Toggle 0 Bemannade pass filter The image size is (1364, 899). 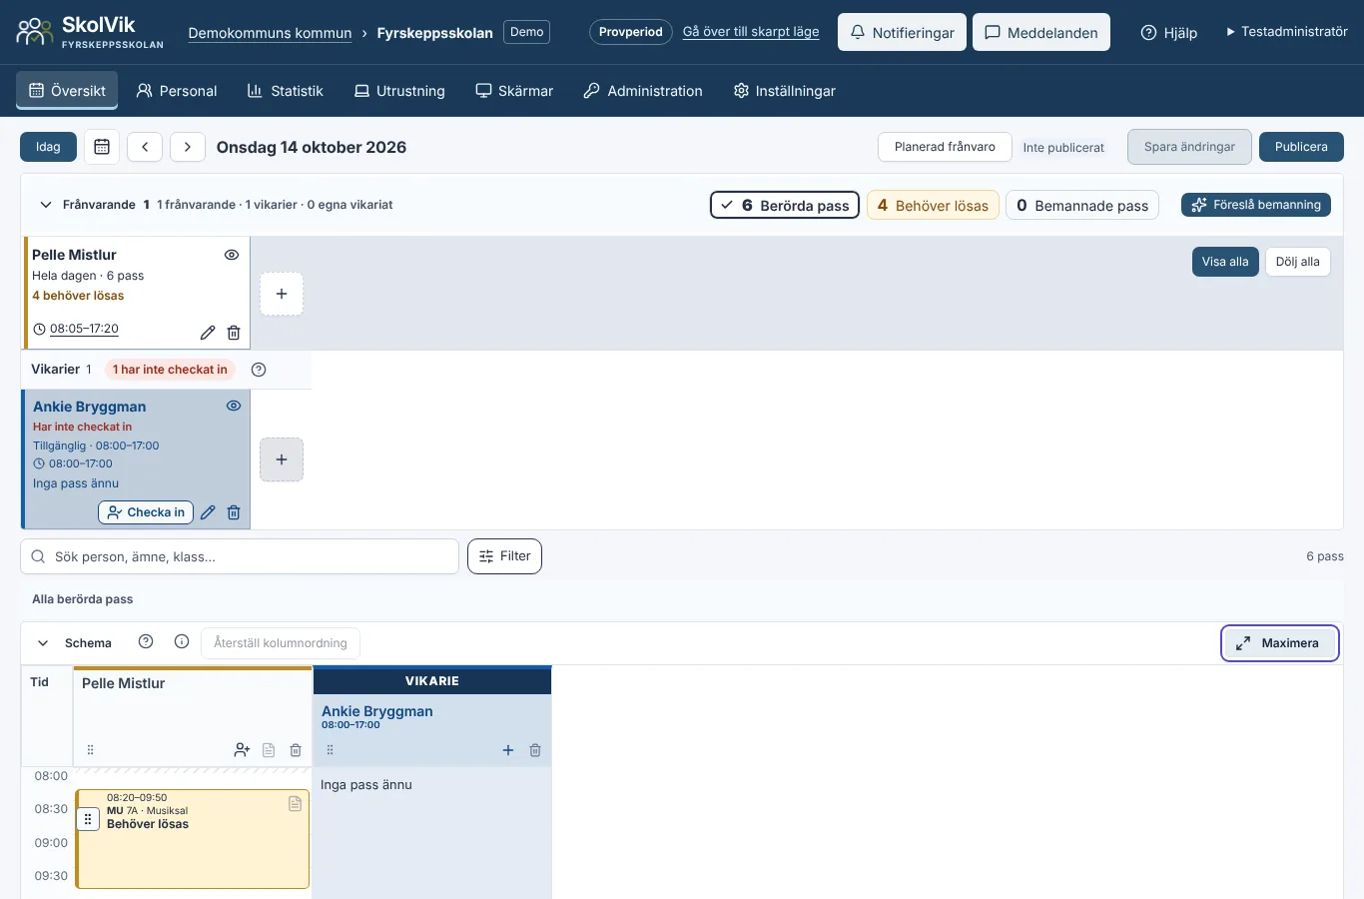point(1082,205)
